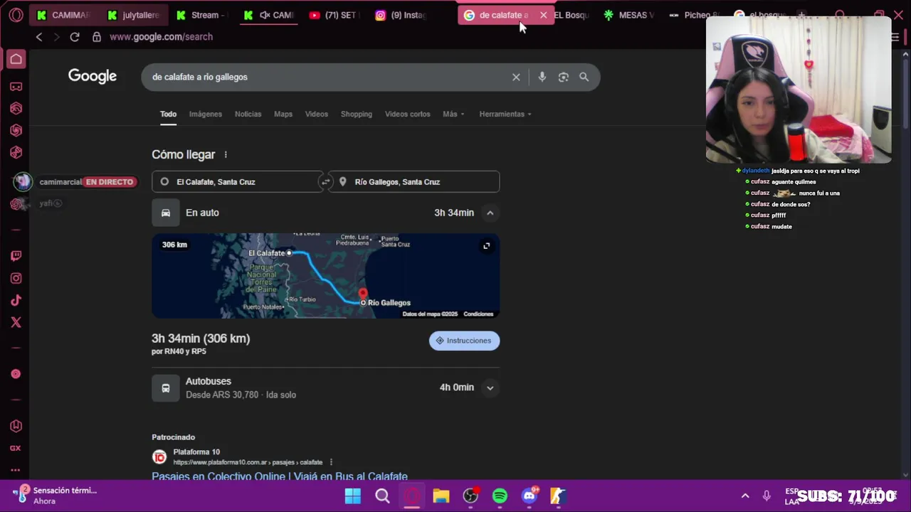Image resolution: width=911 pixels, height=512 pixels.
Task: Switch to the Maps search tab
Action: [x=283, y=114]
